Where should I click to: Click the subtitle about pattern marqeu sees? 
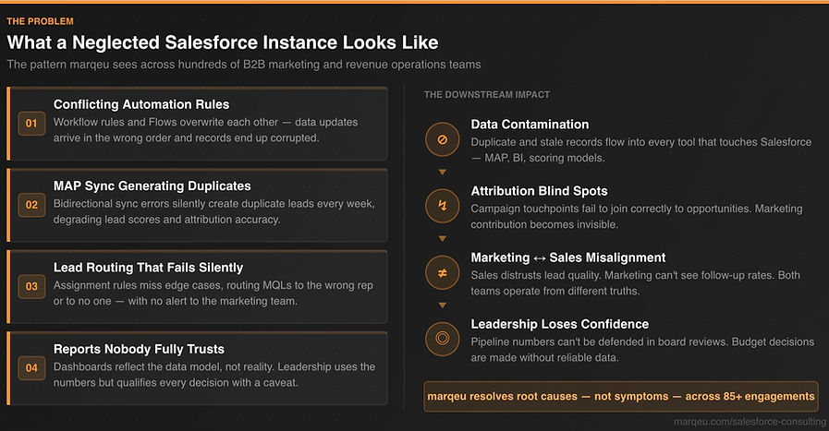(244, 65)
